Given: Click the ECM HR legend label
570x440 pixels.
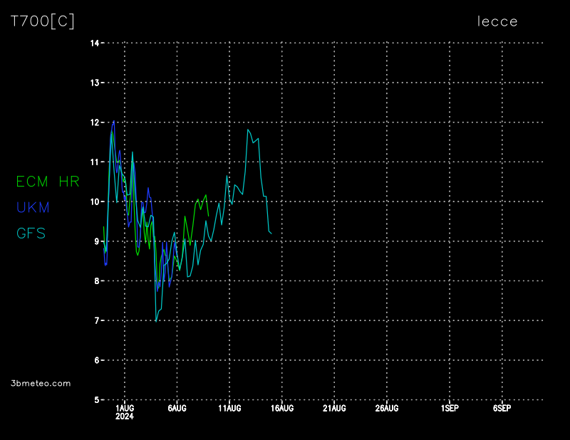Looking at the screenshot, I should pos(48,182).
